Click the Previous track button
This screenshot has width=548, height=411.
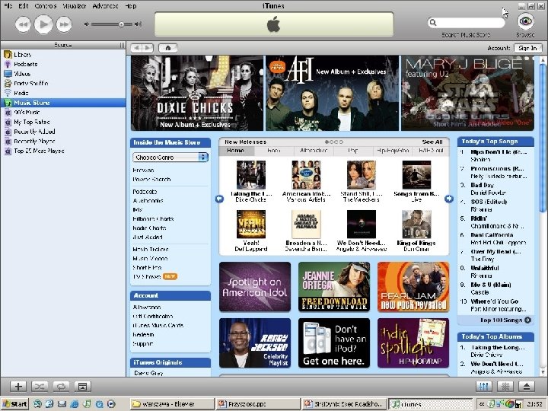[23, 24]
